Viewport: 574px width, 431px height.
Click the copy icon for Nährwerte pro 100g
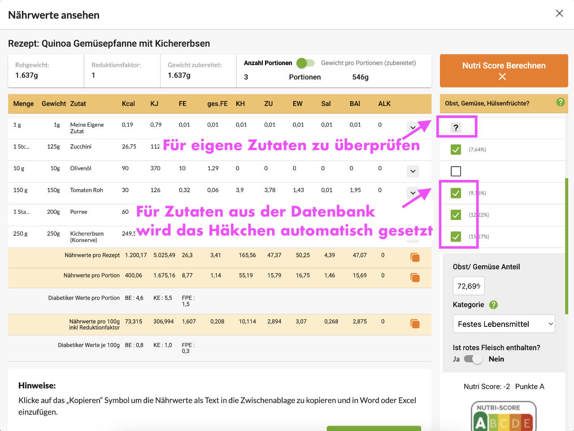coord(414,322)
